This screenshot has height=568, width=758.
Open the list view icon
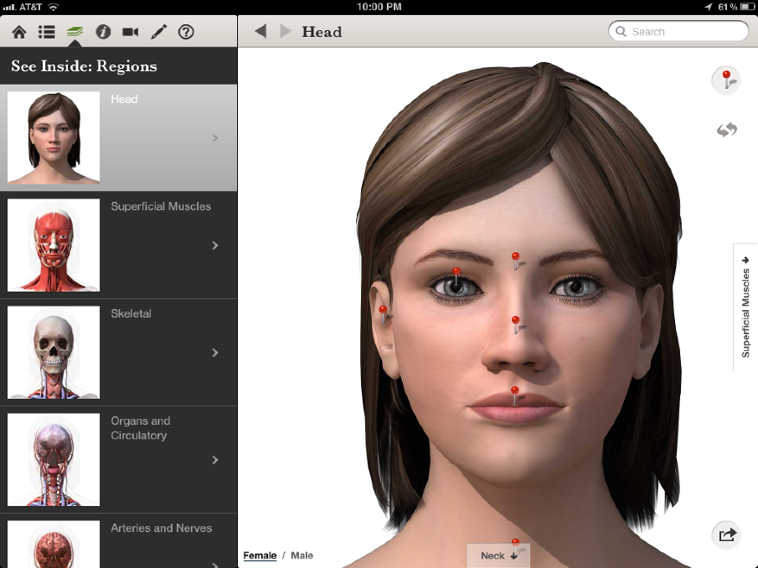(47, 32)
